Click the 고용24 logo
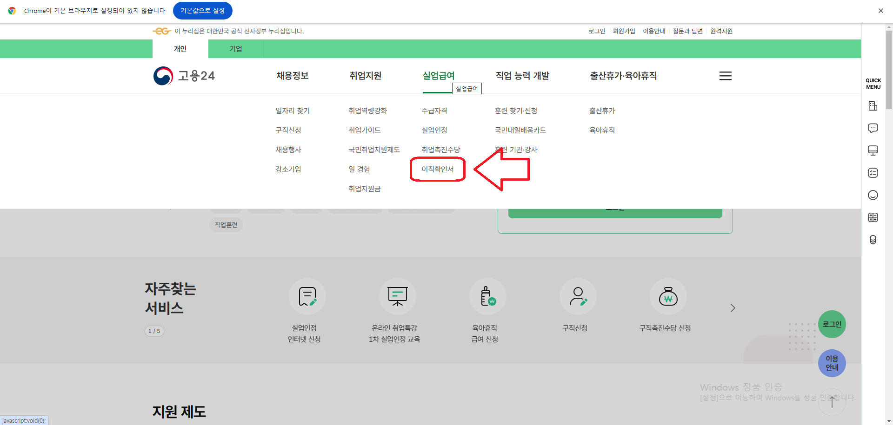 coord(184,76)
